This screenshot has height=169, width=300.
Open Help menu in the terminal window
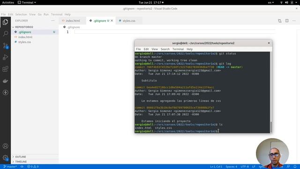click(x=189, y=49)
